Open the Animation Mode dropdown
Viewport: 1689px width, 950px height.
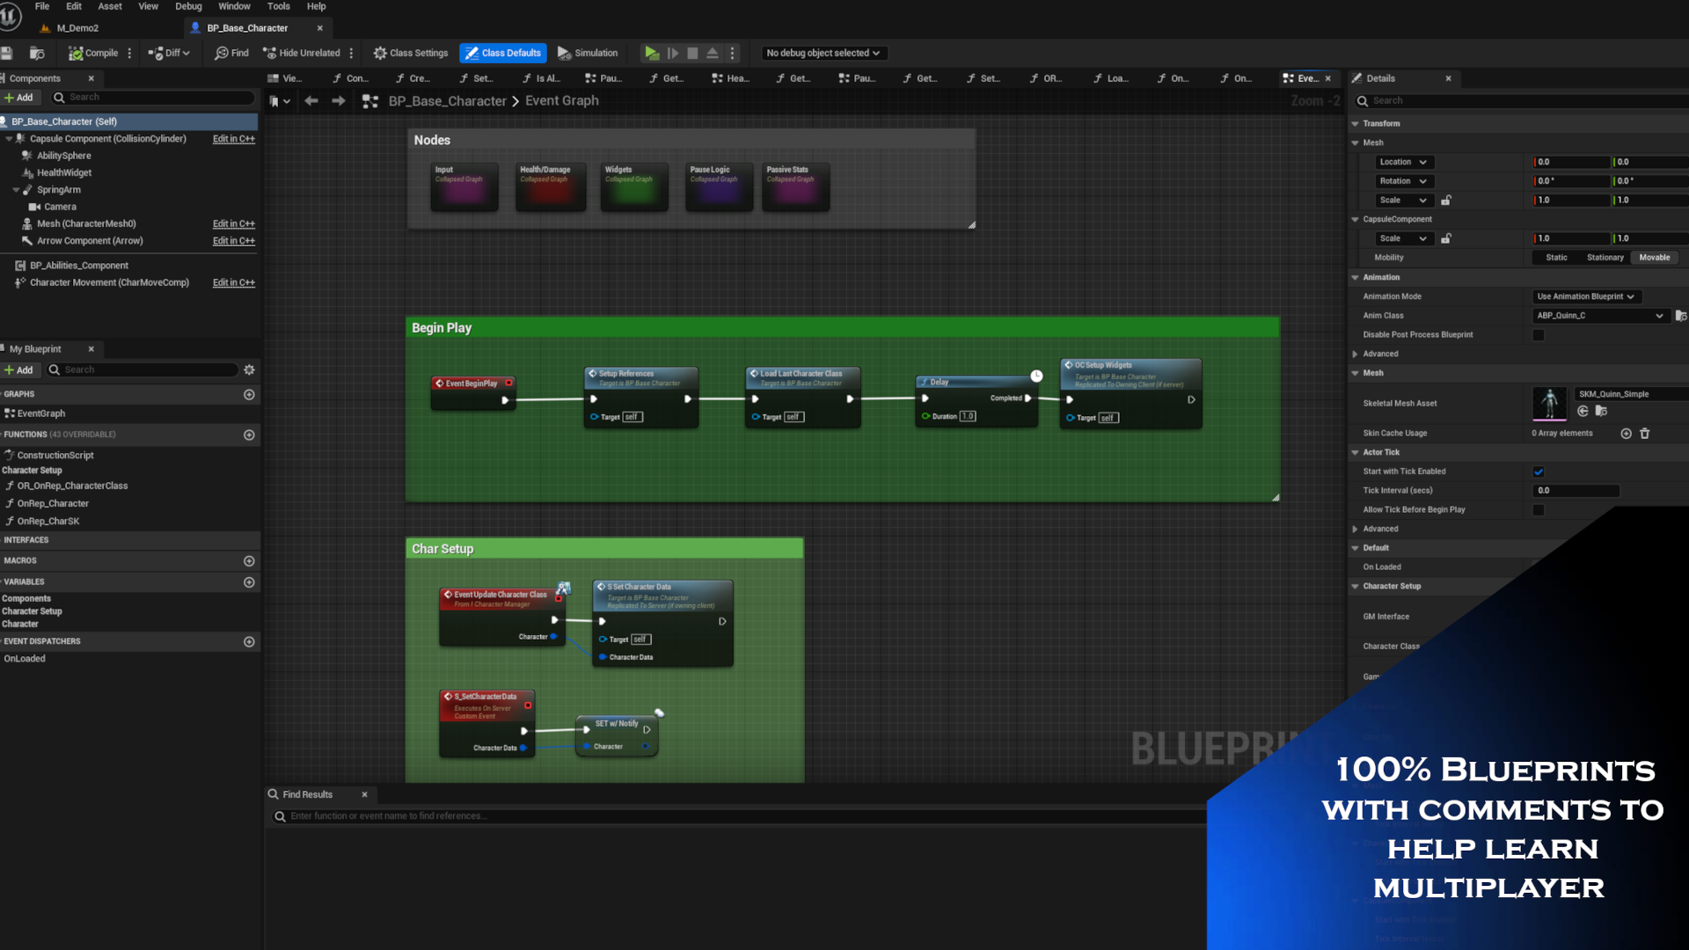pyautogui.click(x=1586, y=296)
